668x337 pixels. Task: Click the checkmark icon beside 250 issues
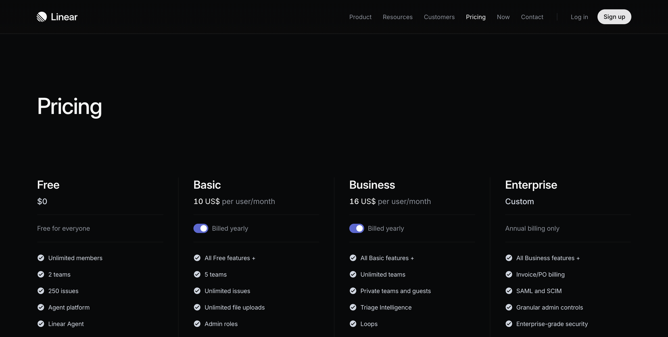pos(41,291)
